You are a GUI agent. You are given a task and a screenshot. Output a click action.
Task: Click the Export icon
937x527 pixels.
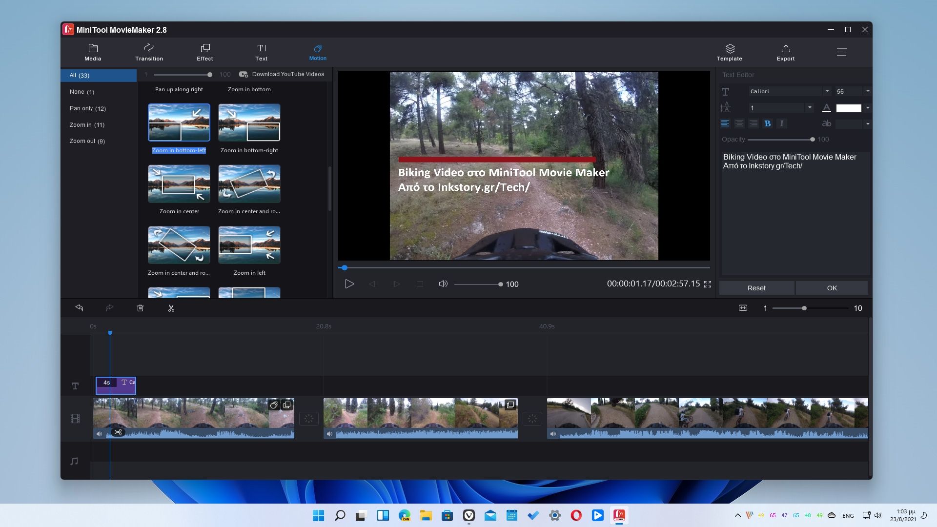click(x=786, y=52)
